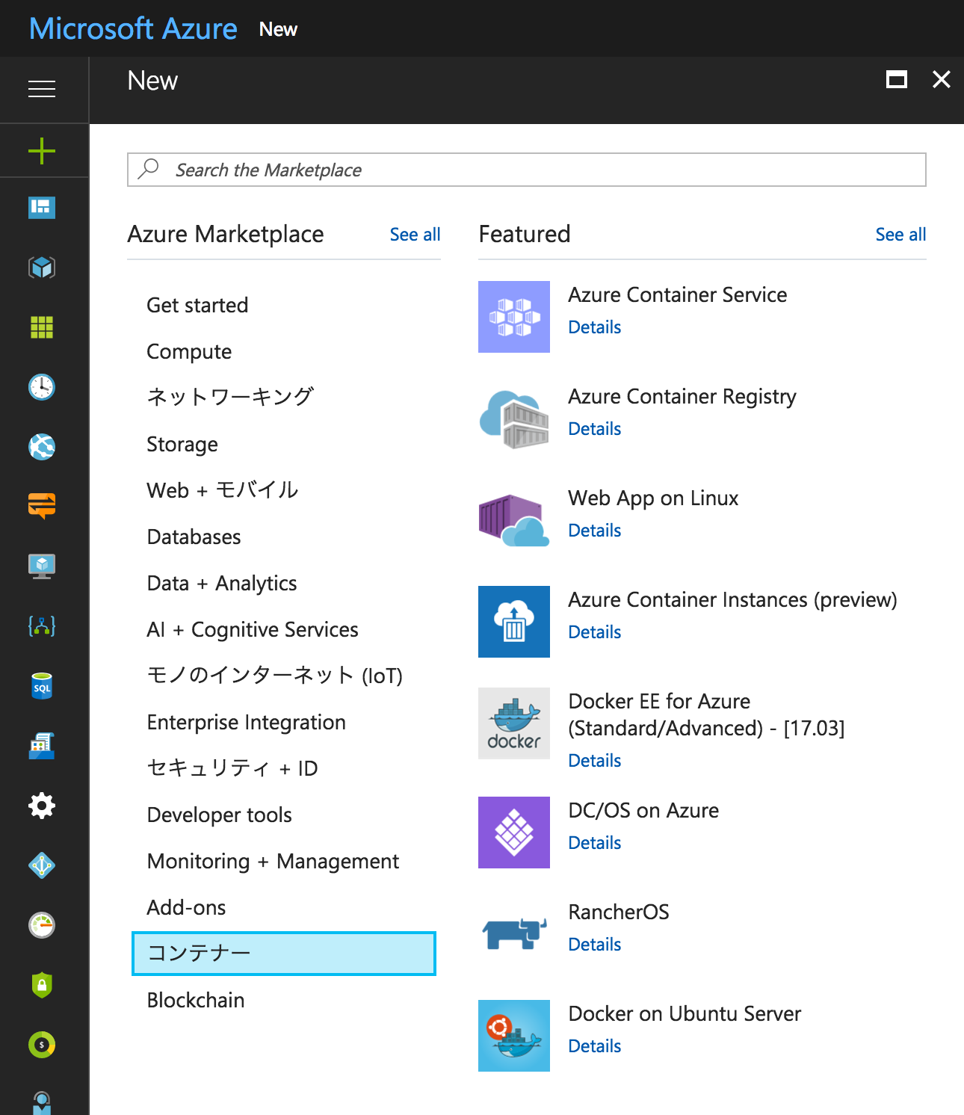Open Cost Management dollar circle icon

(x=42, y=1044)
